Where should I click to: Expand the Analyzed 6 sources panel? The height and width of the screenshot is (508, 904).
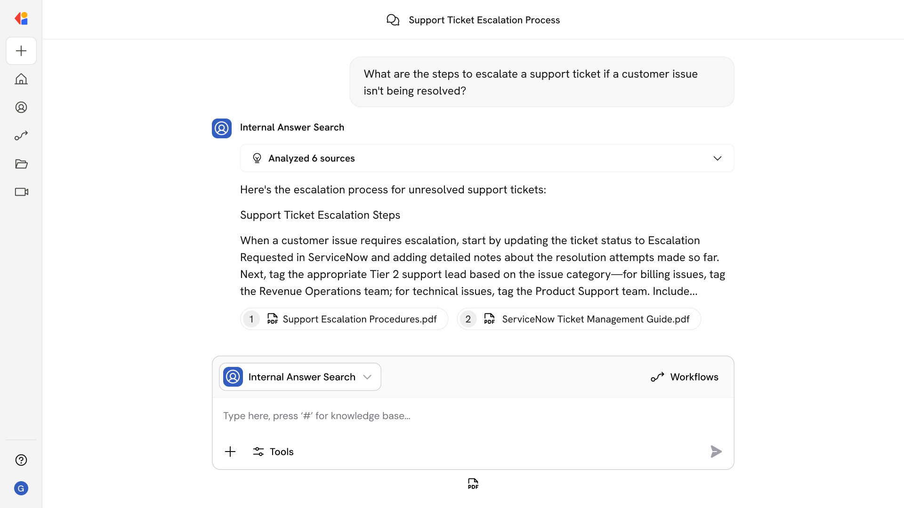pyautogui.click(x=486, y=158)
